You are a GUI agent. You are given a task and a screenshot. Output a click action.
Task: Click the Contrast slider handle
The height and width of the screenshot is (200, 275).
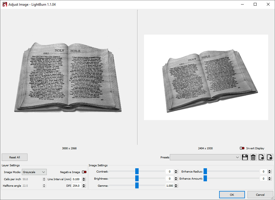137,171
